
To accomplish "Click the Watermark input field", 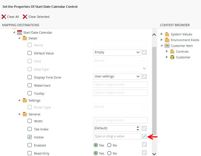I will [x=120, y=85].
